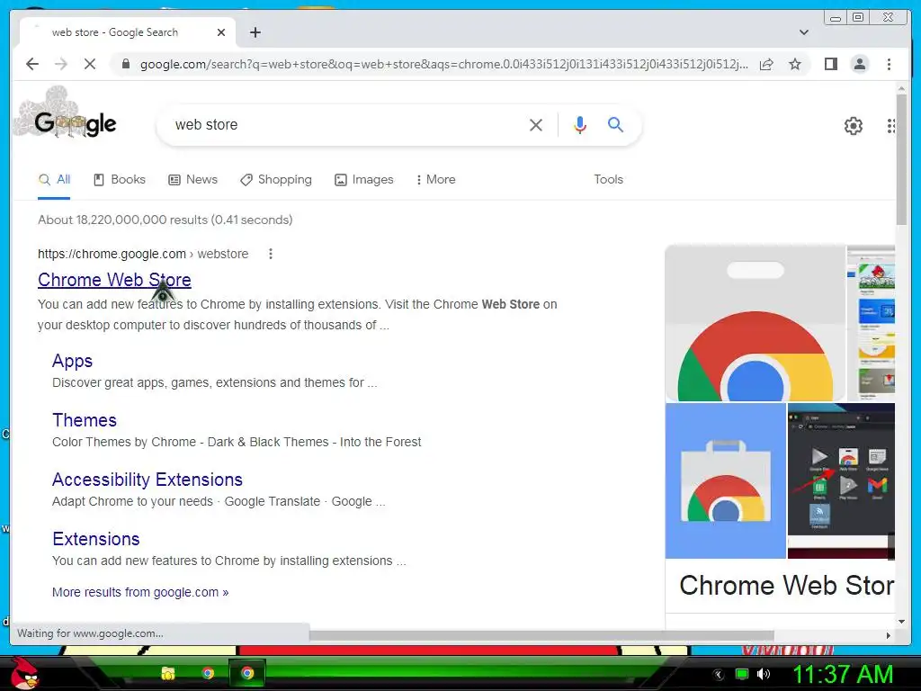Click inside the 'web store' search field
Screen dimensions: 921x691
coord(346,124)
